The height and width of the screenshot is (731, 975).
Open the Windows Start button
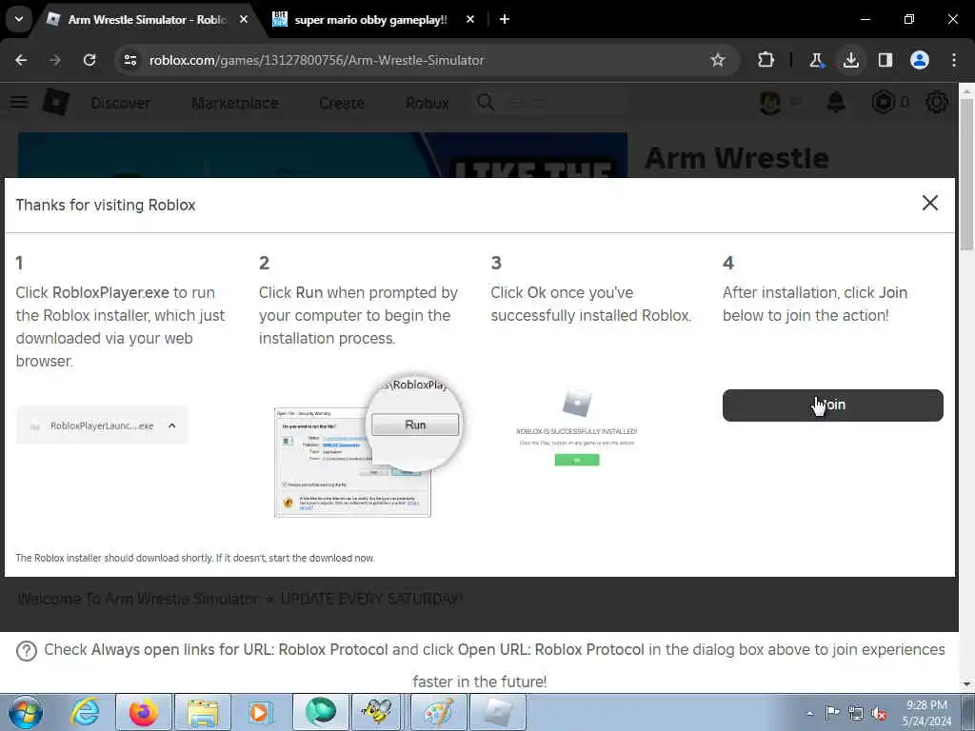pyautogui.click(x=25, y=712)
